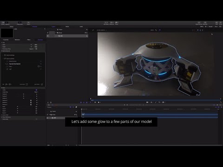Viewport: 223px width, 167px height.
Task: Select the paint stroke tool below canvas
Action: [x=156, y=102]
